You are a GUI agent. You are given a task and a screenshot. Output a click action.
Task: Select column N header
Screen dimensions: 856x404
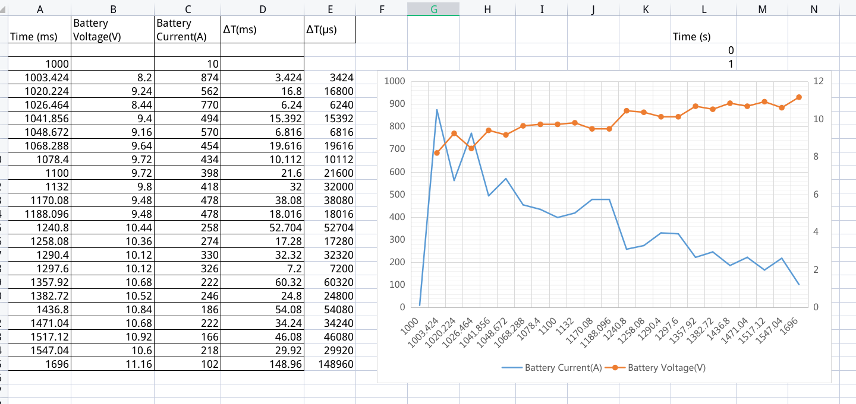pyautogui.click(x=814, y=9)
